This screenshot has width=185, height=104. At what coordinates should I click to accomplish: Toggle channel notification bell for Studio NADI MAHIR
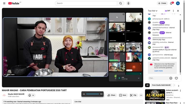[x=29, y=95]
